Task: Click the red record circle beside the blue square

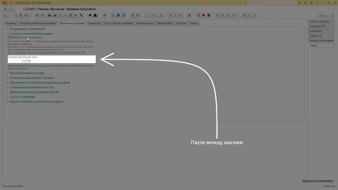Action: coord(203,15)
